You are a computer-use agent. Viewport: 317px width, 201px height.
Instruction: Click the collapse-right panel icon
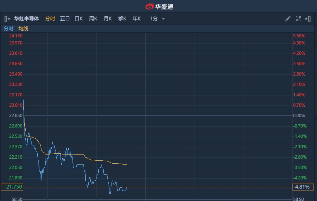pyautogui.click(x=308, y=19)
